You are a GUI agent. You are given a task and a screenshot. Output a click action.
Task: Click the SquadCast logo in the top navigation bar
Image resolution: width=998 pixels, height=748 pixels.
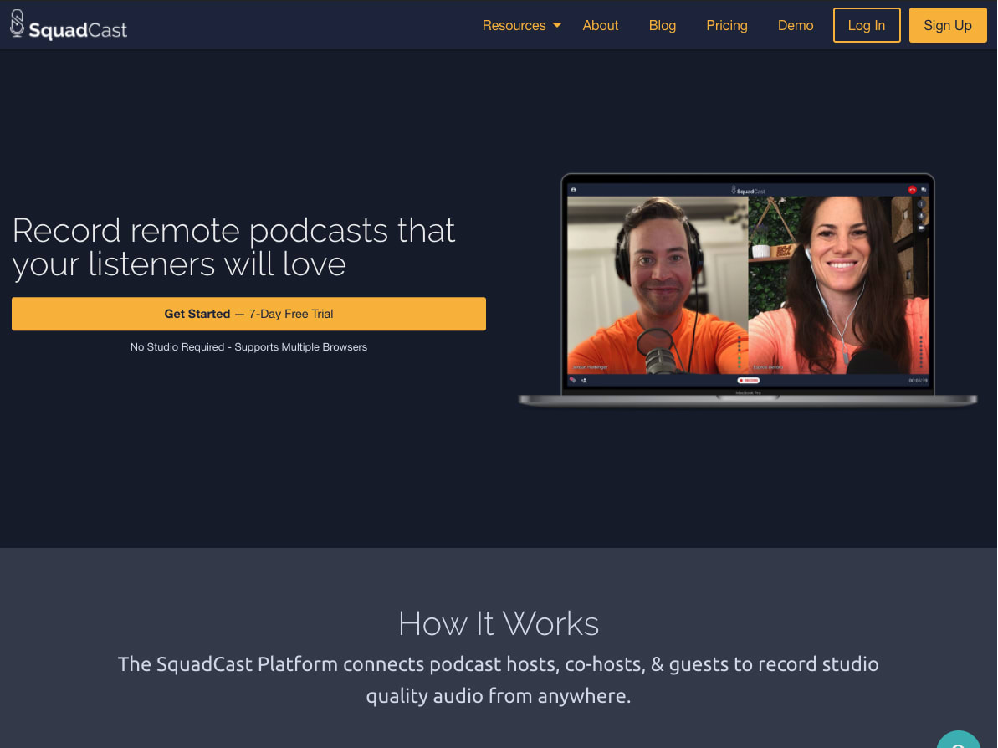[69, 25]
